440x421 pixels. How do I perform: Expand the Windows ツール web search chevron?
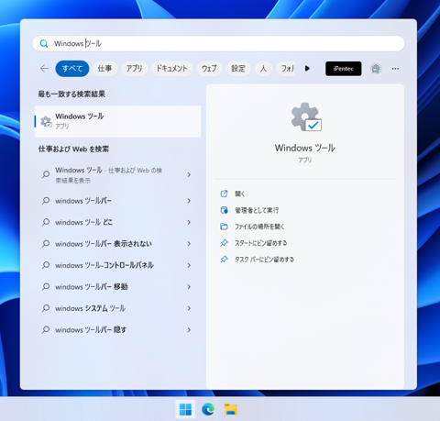[x=189, y=174]
